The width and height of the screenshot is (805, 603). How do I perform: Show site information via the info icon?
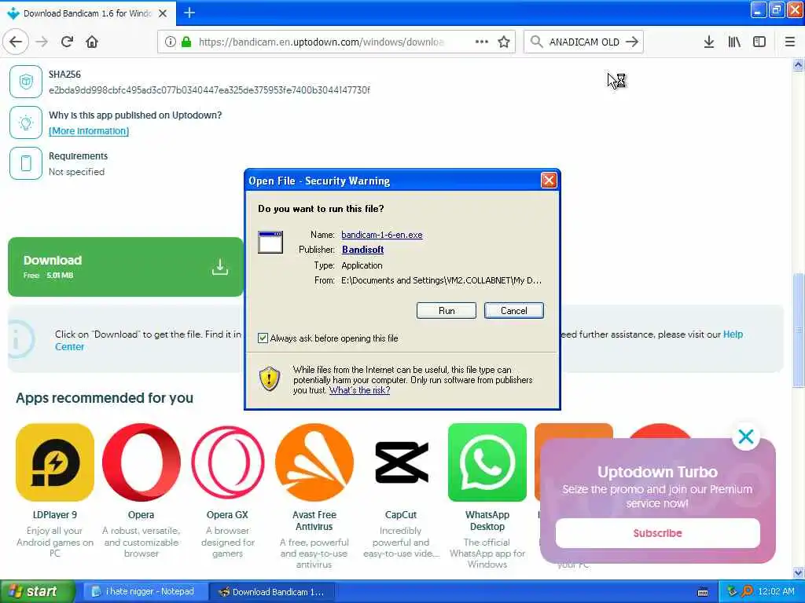[170, 42]
